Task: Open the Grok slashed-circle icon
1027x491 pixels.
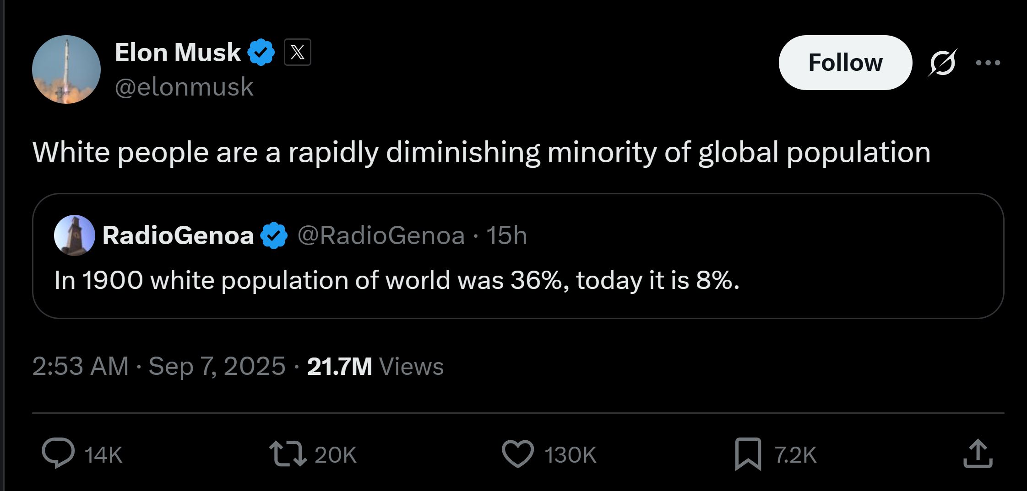Action: click(x=942, y=63)
